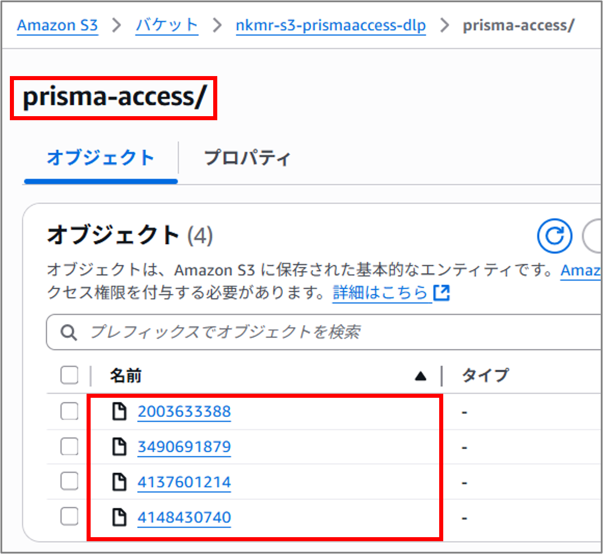Sort by name using the triangle arrow

(x=420, y=376)
